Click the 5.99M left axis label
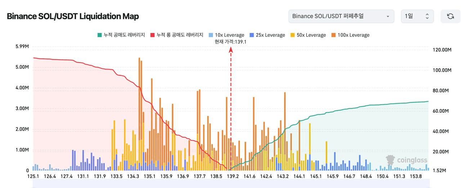Screen dimensions: 461x188 pos(22,47)
